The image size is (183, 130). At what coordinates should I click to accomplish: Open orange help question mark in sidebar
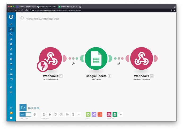pyautogui.click(x=11, y=113)
